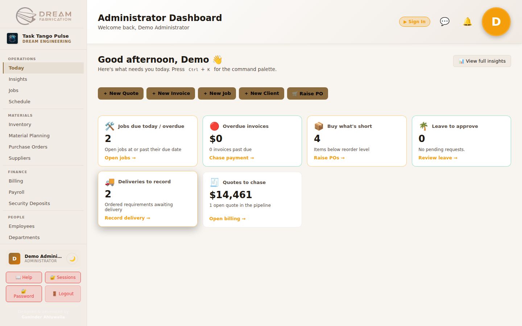Click the Sign In button
Viewport: 522px width, 326px height.
point(415,22)
